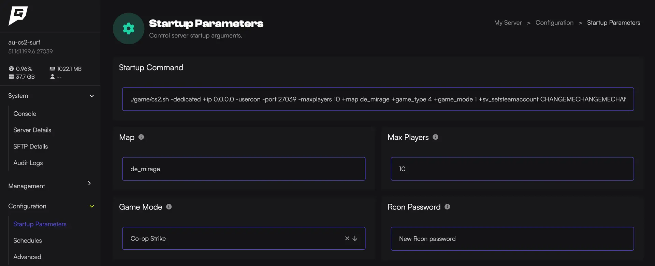The image size is (655, 266).
Task: Click the New Rcon password input field
Action: pos(512,238)
